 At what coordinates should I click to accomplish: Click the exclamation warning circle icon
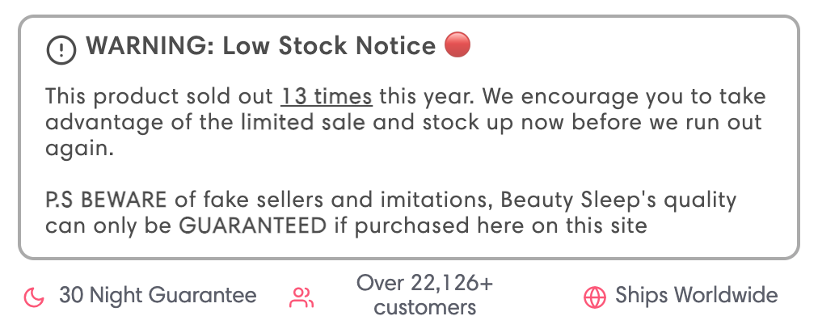[61, 48]
